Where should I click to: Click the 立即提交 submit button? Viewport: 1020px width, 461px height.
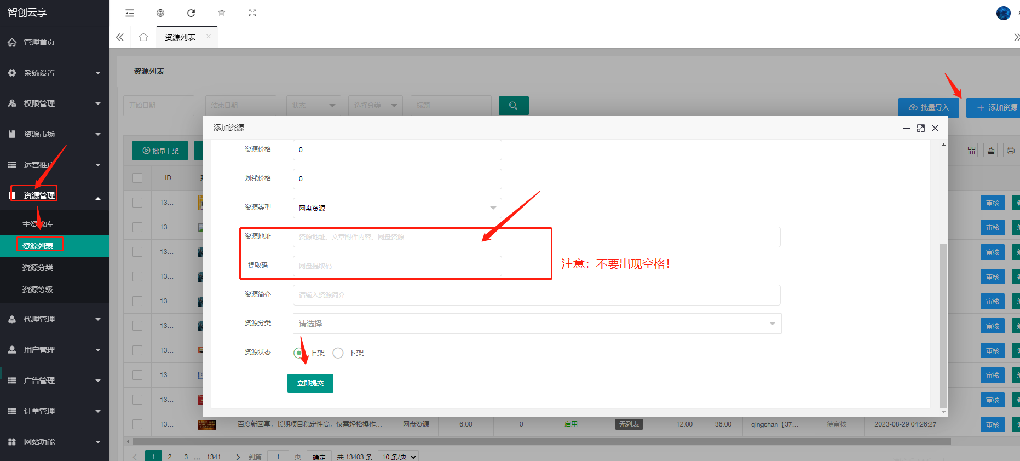pos(310,383)
